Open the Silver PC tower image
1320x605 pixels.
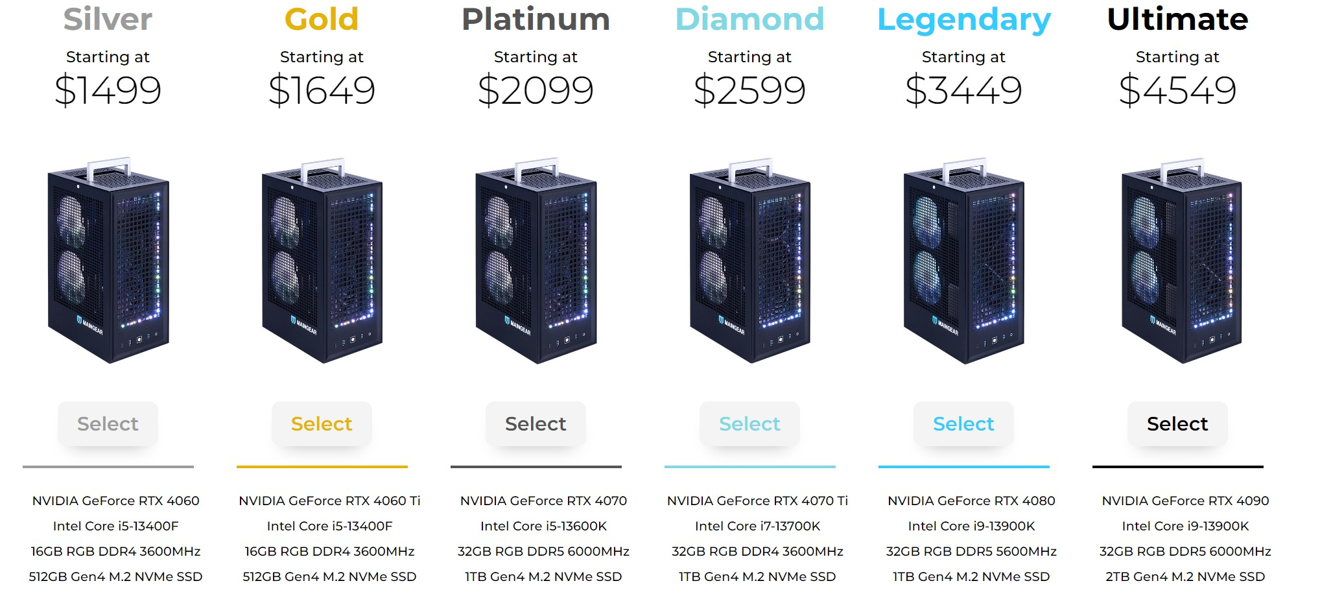pyautogui.click(x=108, y=259)
